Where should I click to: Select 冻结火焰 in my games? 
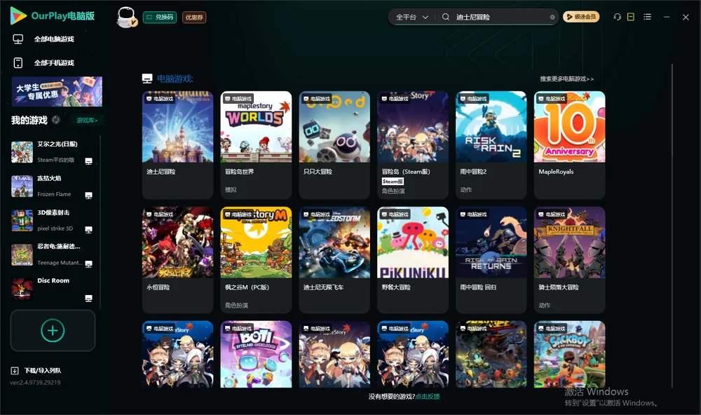[53, 186]
